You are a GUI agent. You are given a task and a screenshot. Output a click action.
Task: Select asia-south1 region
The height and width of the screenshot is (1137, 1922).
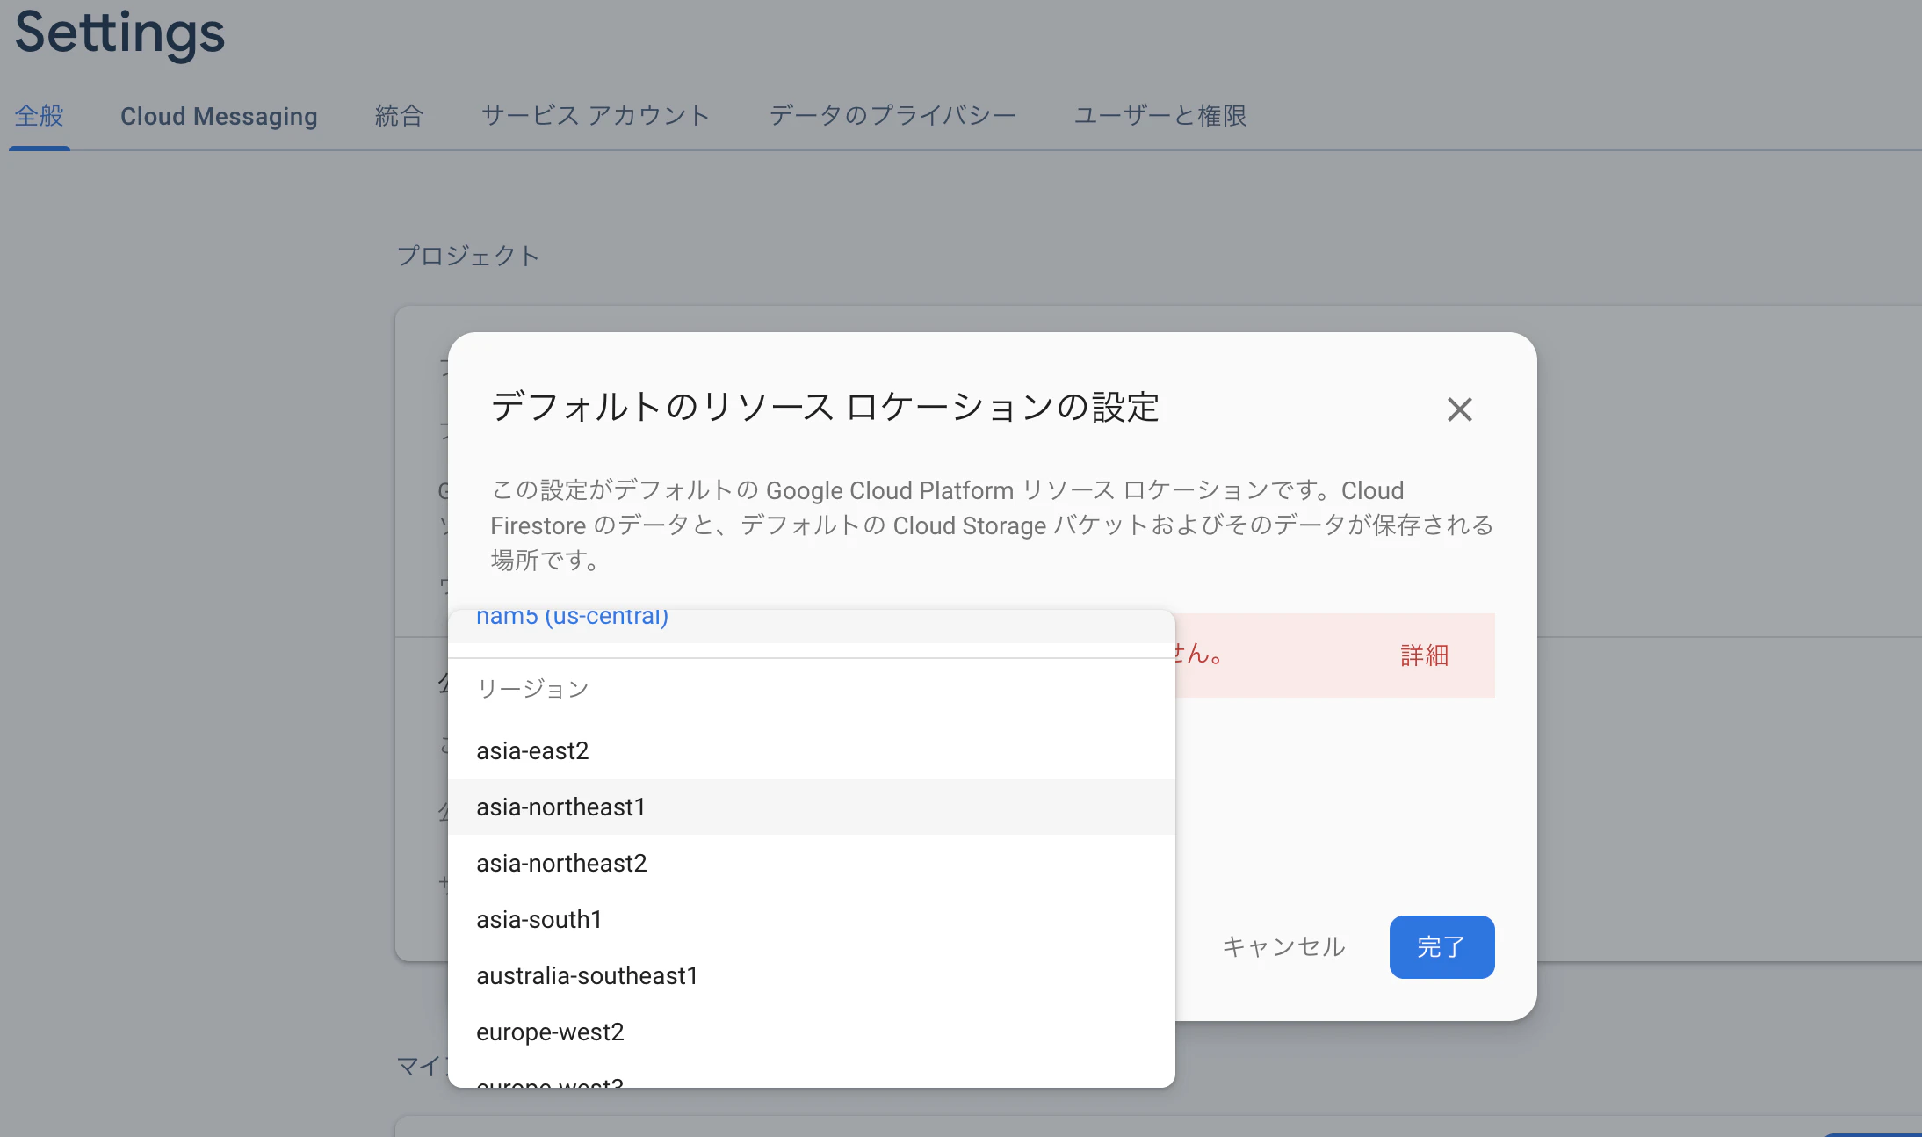pos(812,919)
